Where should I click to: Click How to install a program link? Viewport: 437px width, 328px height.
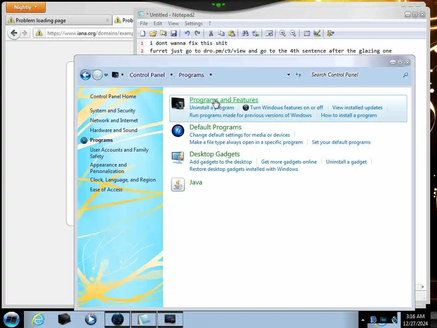point(349,115)
